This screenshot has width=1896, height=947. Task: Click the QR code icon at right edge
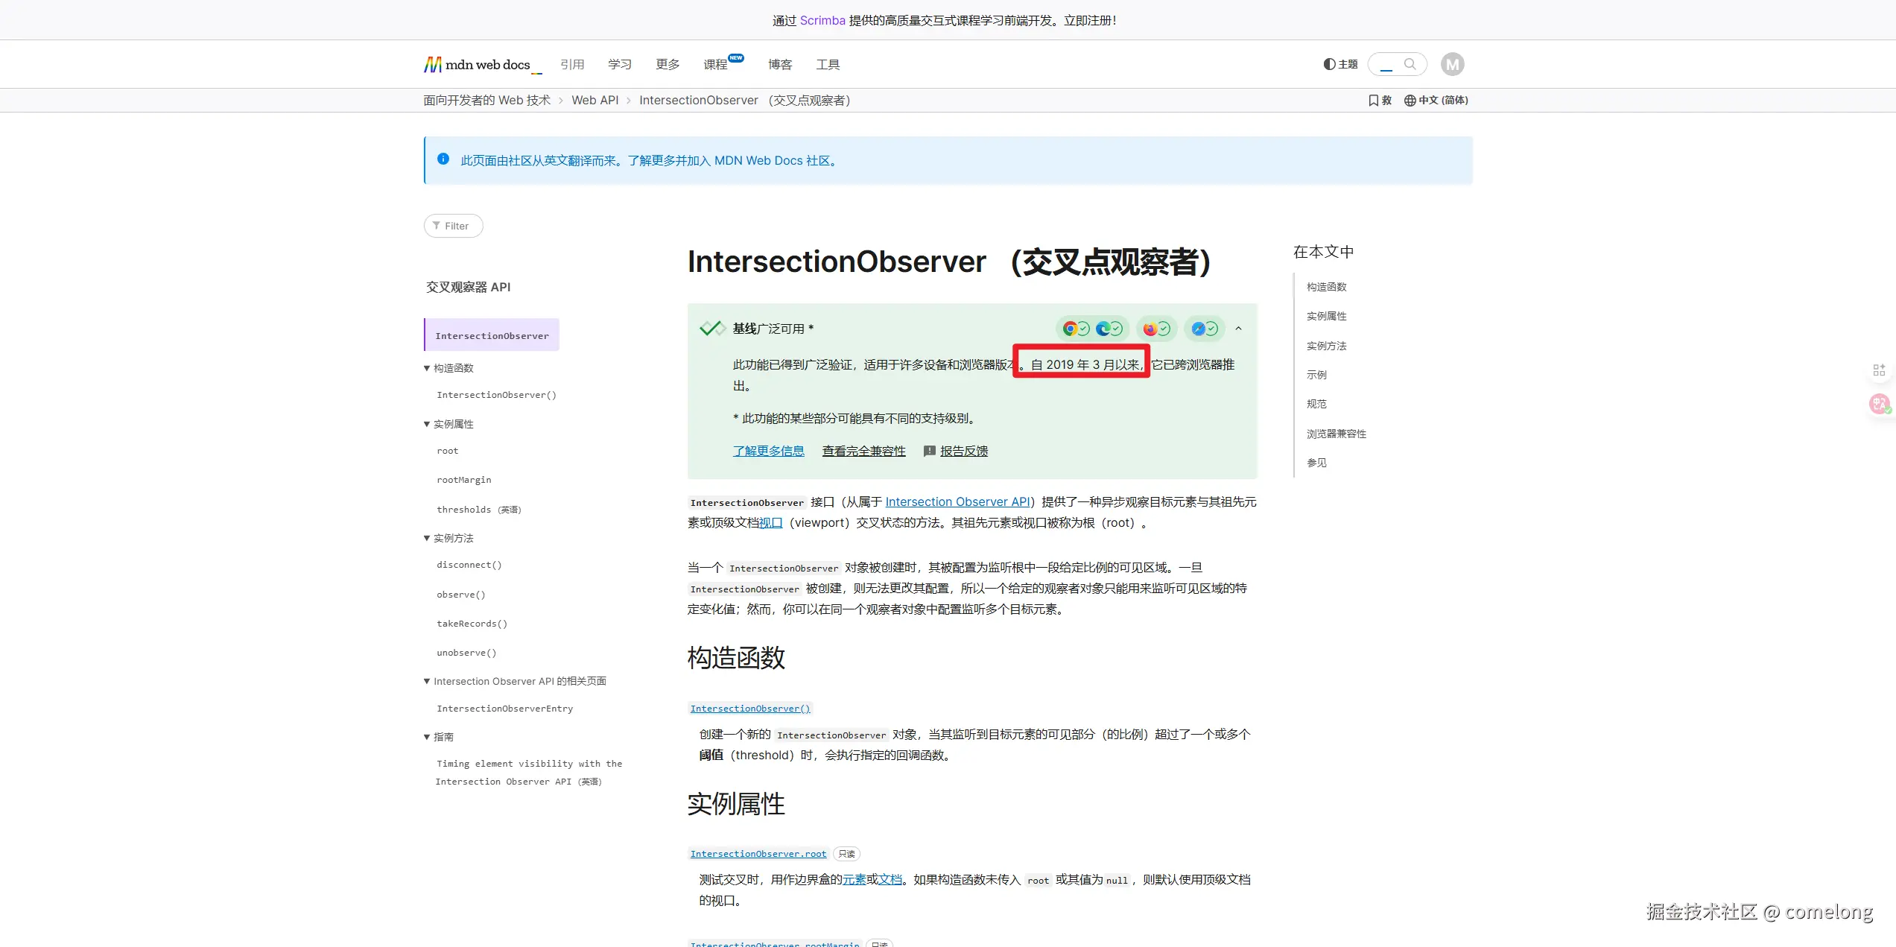(x=1879, y=370)
